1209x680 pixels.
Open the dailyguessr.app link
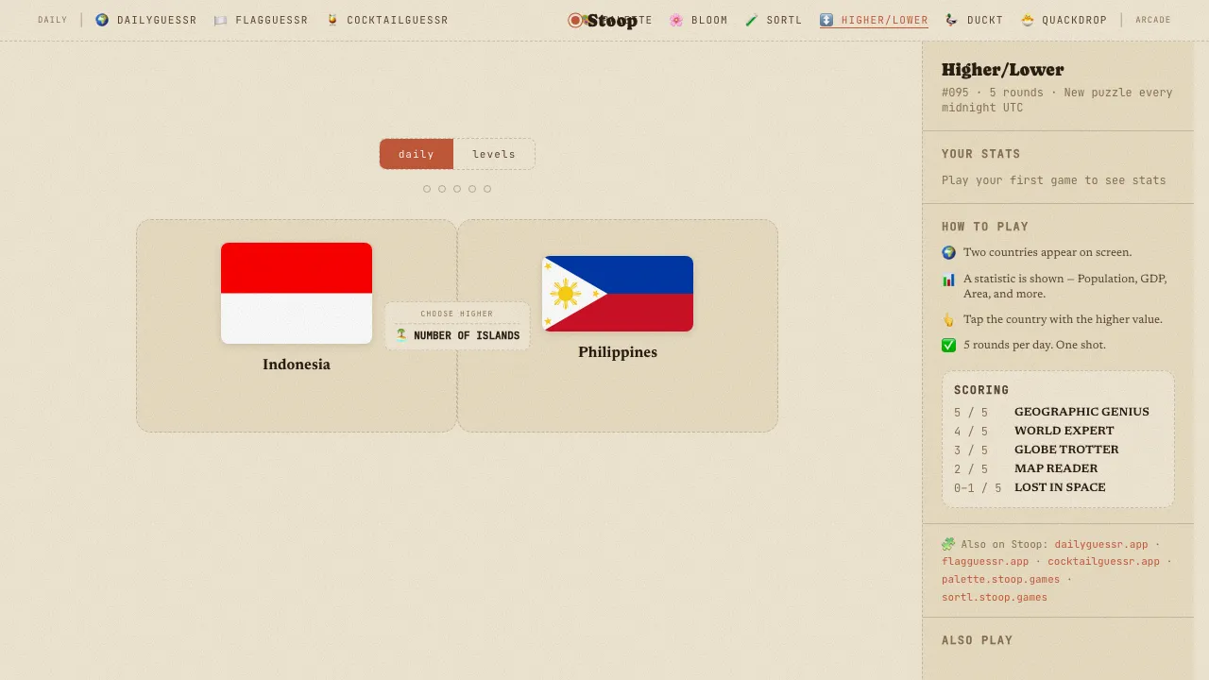(1101, 544)
